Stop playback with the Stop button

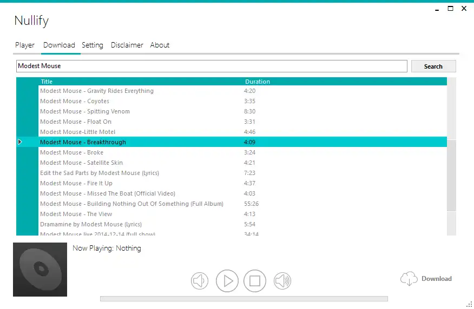tap(255, 281)
